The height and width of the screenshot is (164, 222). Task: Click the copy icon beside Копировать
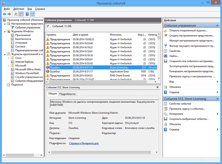coord(166,114)
